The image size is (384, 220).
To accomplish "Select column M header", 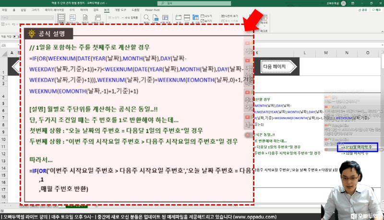I will pyautogui.click(x=326, y=53).
